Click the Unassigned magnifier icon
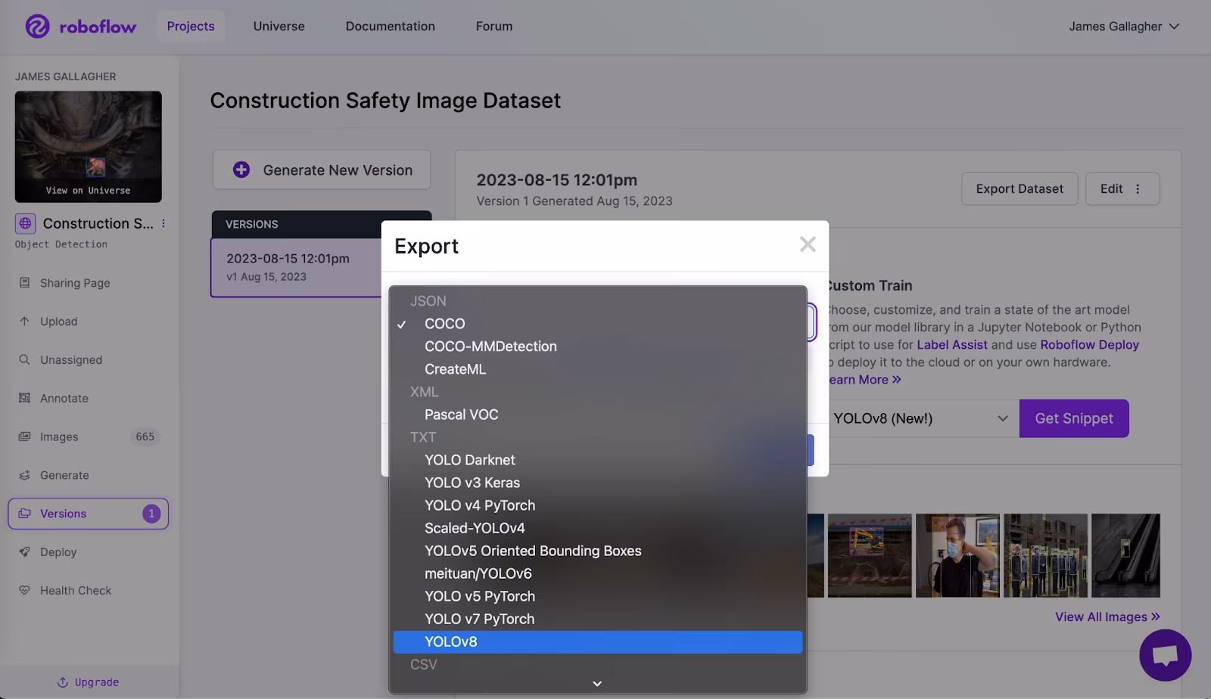This screenshot has width=1211, height=699. point(24,360)
